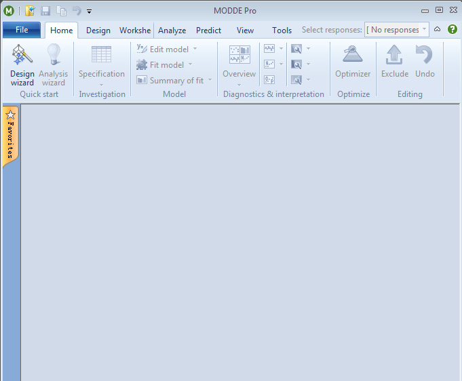Expand the Fit model dropdown arrow
This screenshot has height=381, width=462.
(191, 64)
